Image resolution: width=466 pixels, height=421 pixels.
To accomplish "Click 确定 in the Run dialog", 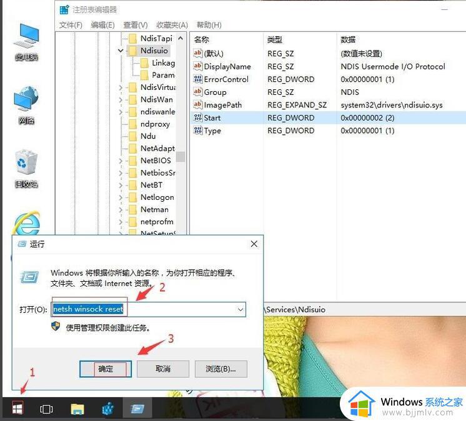I will pyautogui.click(x=106, y=369).
